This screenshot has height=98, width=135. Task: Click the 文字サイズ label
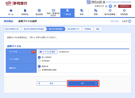coord(99,6)
